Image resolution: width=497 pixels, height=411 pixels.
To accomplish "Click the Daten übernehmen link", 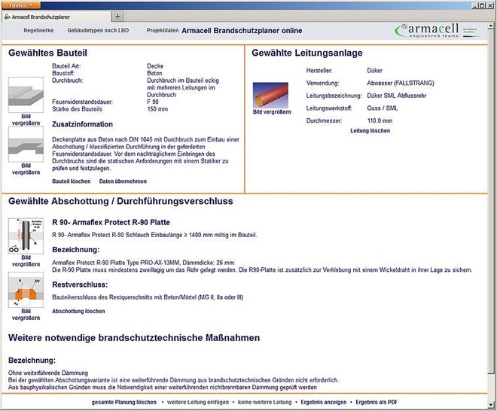I will coord(123,181).
